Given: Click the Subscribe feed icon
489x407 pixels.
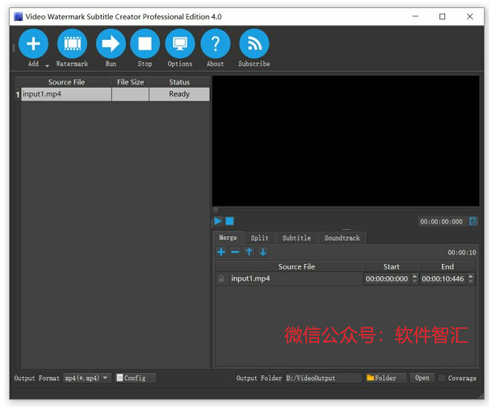Looking at the screenshot, I should click(x=254, y=44).
